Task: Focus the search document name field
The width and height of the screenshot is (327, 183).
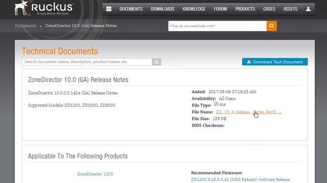Action: point(87,62)
